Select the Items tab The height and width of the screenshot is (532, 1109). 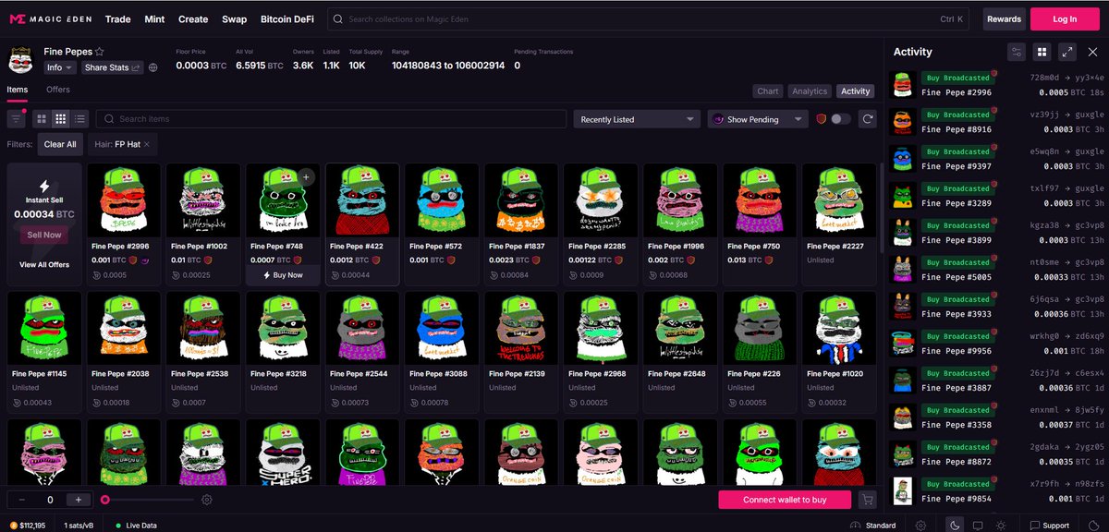18,90
